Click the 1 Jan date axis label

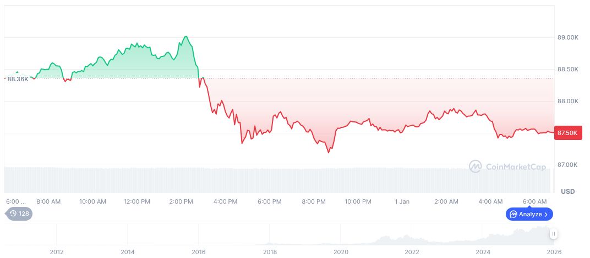[x=402, y=202]
